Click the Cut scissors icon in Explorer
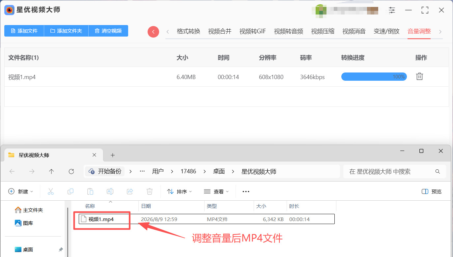 click(50, 191)
